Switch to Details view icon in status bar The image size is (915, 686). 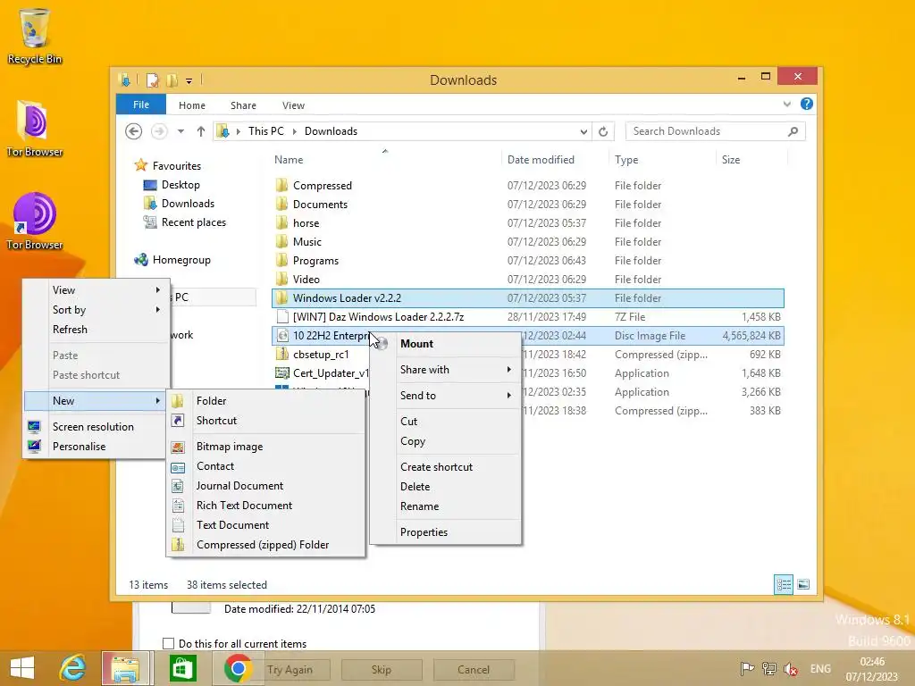coord(784,584)
